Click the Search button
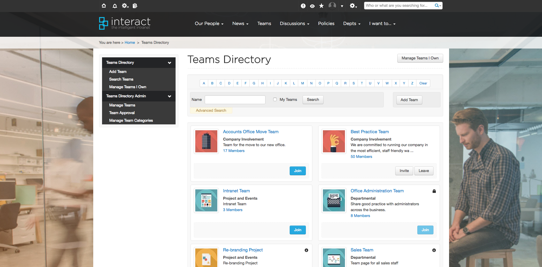The image size is (542, 267). coord(313,100)
